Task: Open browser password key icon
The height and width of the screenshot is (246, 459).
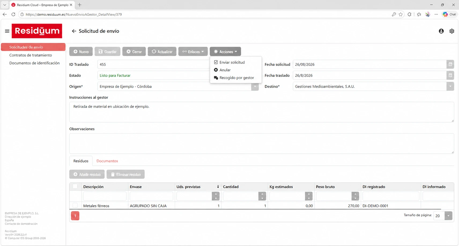Action: (x=394, y=14)
